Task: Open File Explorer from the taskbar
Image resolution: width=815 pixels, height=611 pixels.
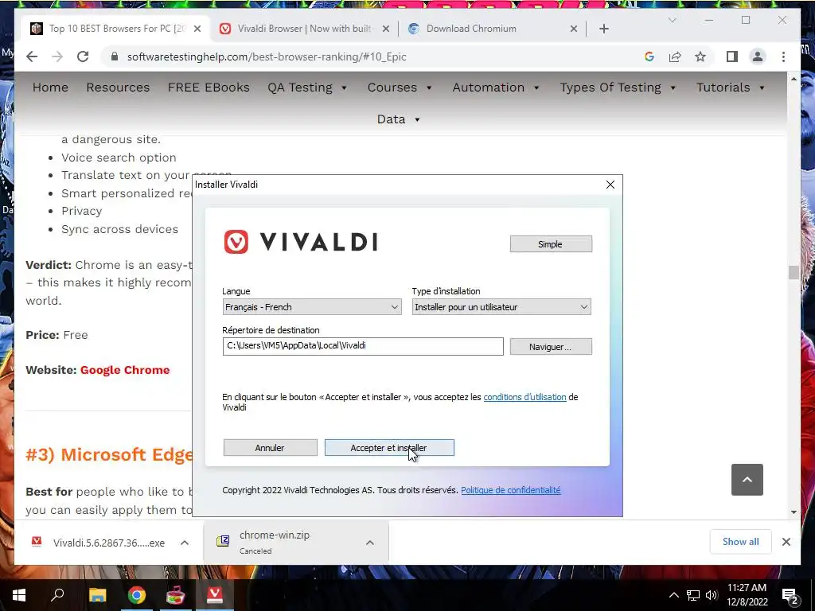Action: pos(97,595)
